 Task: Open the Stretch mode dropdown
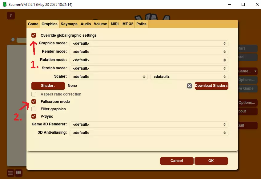coord(149,68)
